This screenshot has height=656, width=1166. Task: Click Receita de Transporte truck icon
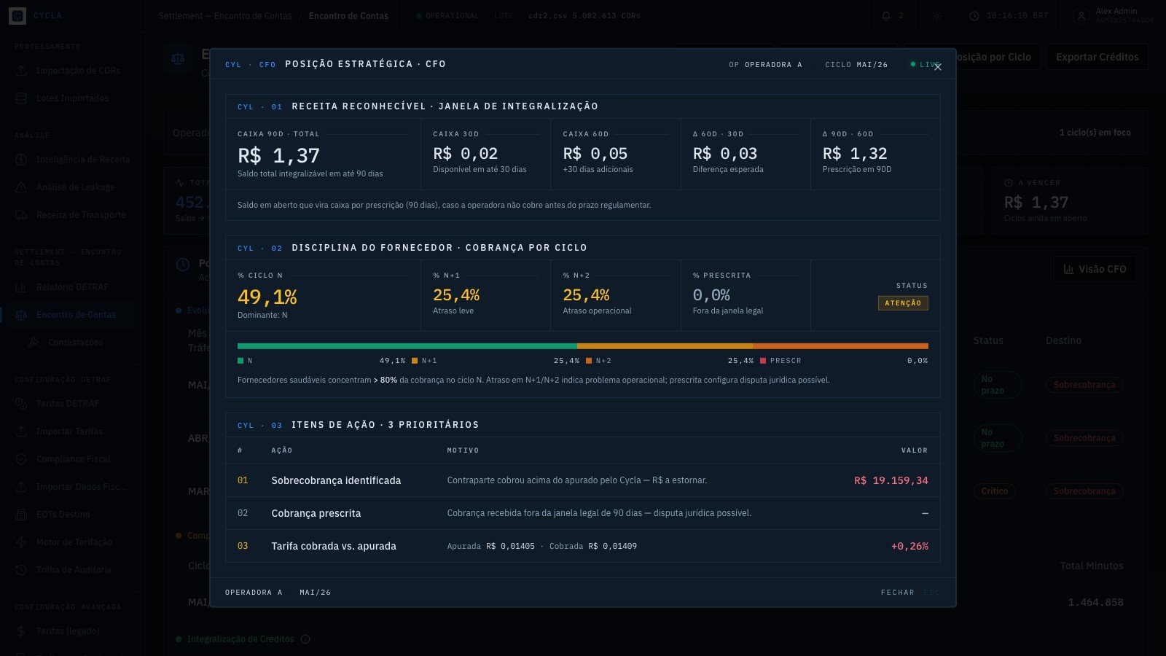22,215
